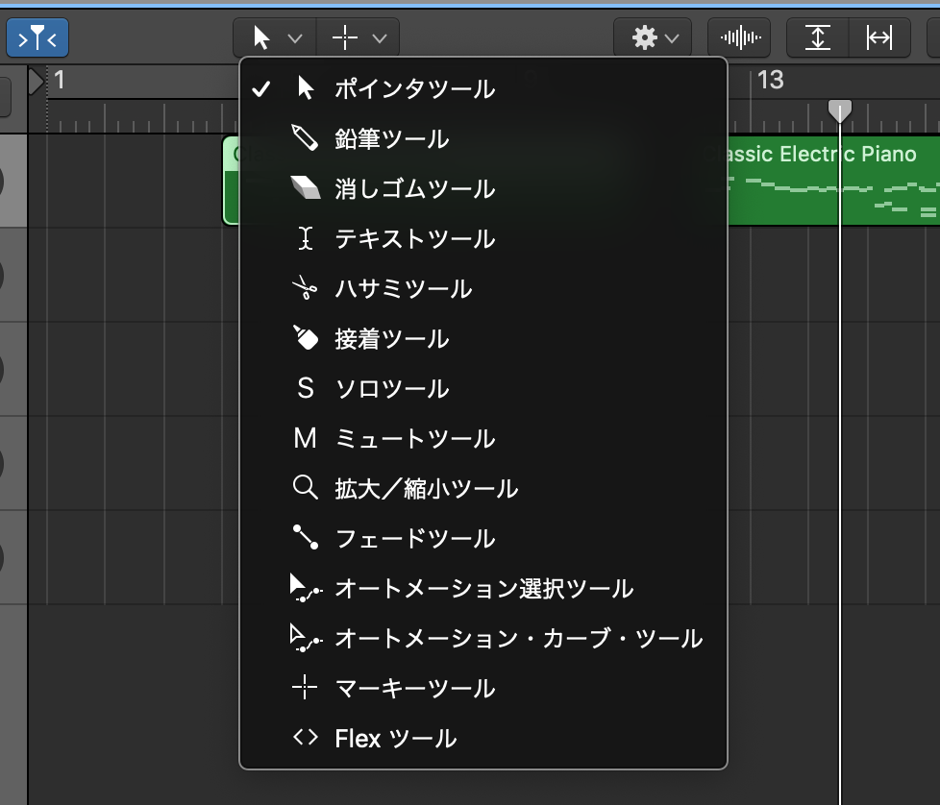Choose ポインタツール from the tool menu
Viewport: 940px width, 805px height.
pyautogui.click(x=414, y=89)
